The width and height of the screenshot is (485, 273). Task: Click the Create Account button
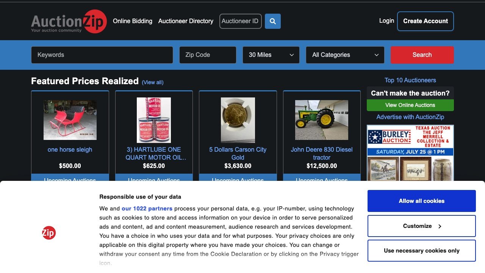[x=426, y=21]
